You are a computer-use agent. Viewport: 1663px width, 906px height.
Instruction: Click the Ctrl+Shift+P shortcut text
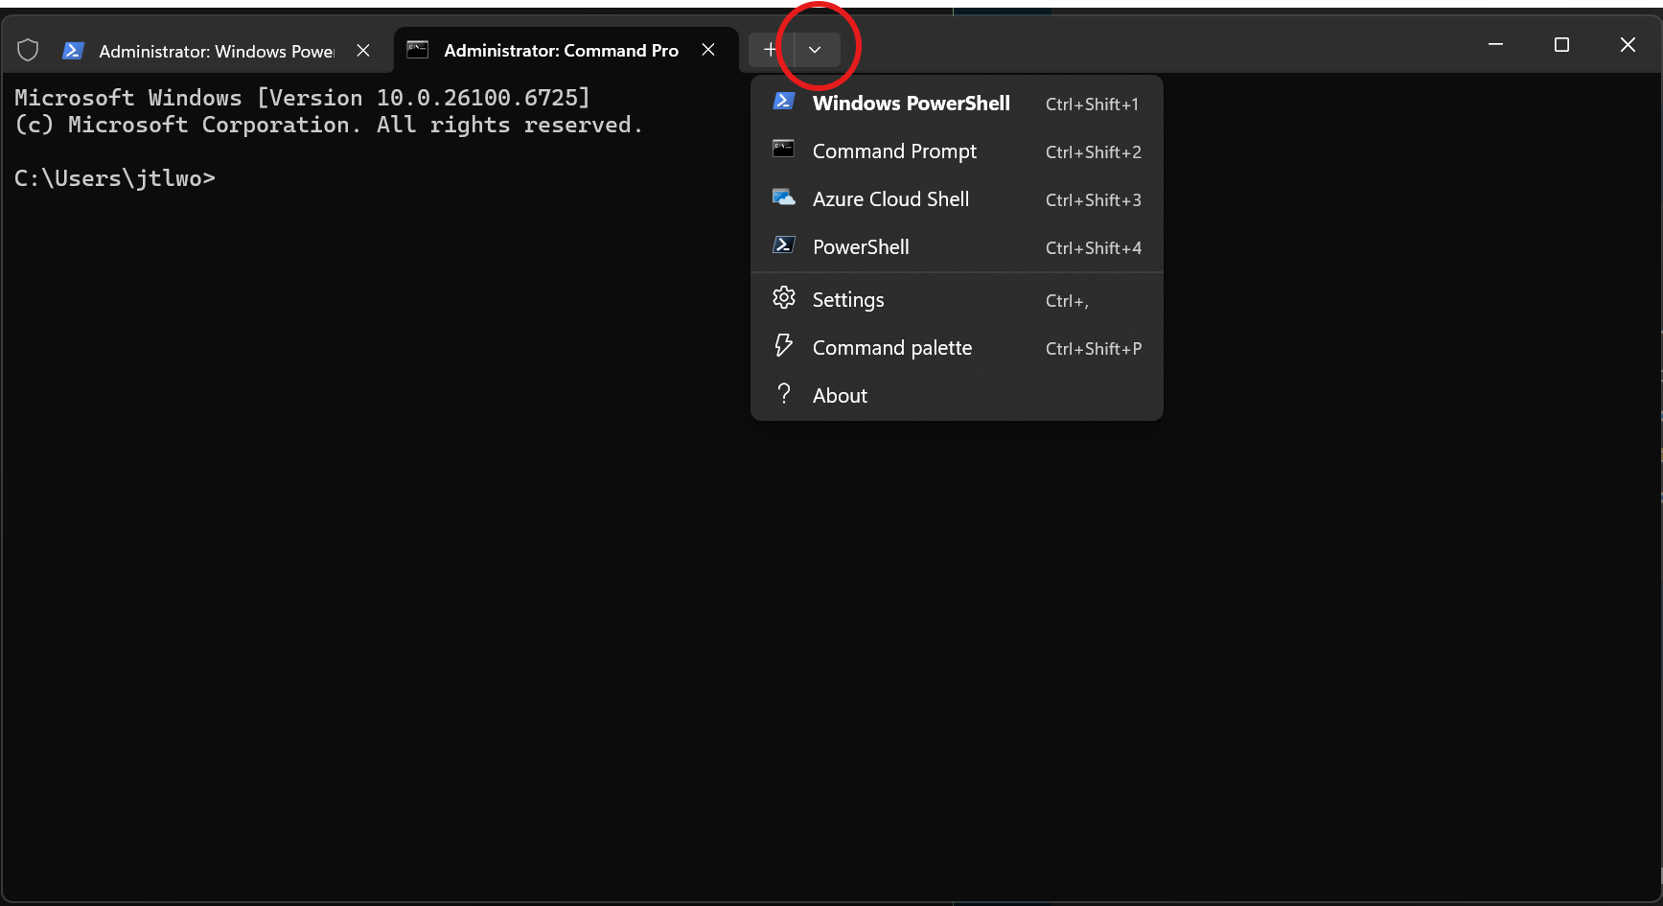[x=1094, y=349]
